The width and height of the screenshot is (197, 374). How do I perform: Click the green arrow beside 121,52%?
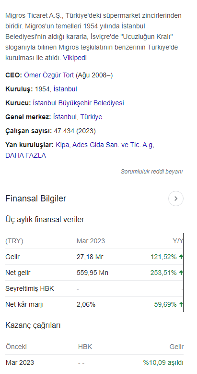click(181, 257)
